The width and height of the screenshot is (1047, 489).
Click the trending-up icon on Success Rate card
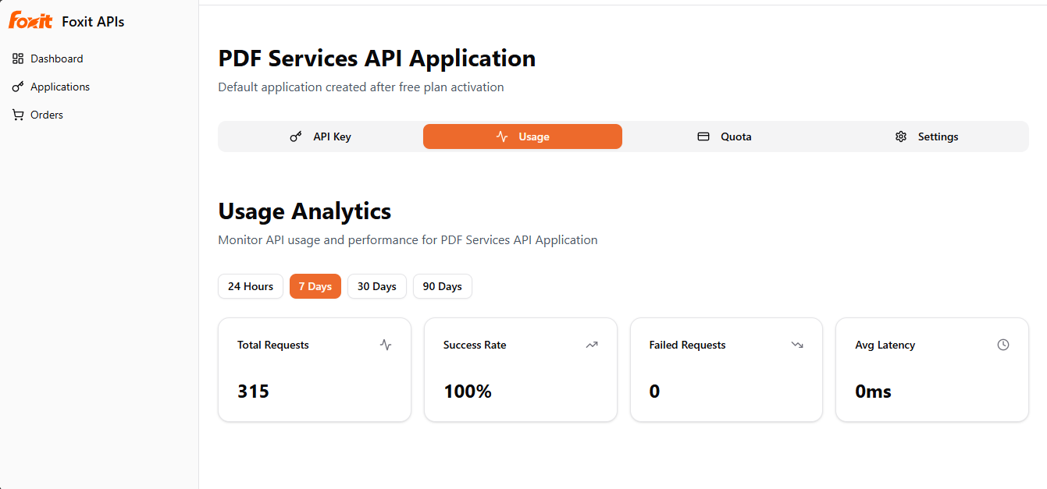point(592,345)
